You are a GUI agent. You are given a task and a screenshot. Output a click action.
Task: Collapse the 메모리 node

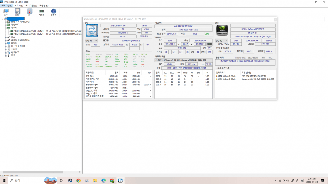point(6,28)
